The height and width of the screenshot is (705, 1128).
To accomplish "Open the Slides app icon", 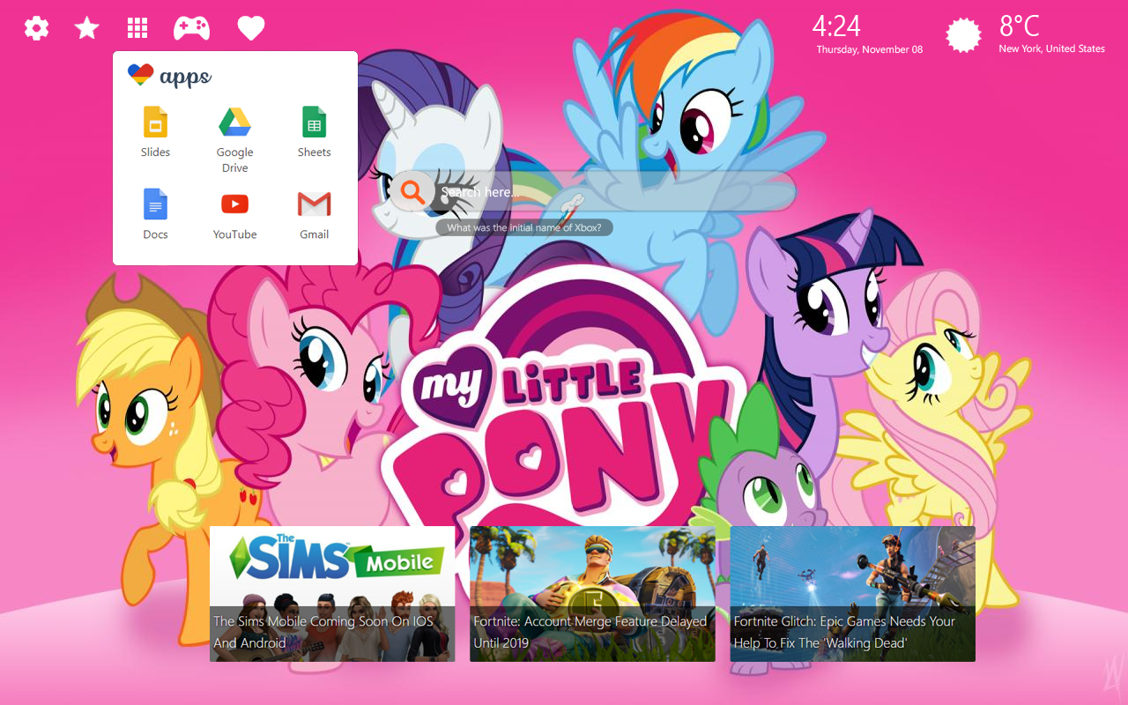I will pyautogui.click(x=155, y=122).
